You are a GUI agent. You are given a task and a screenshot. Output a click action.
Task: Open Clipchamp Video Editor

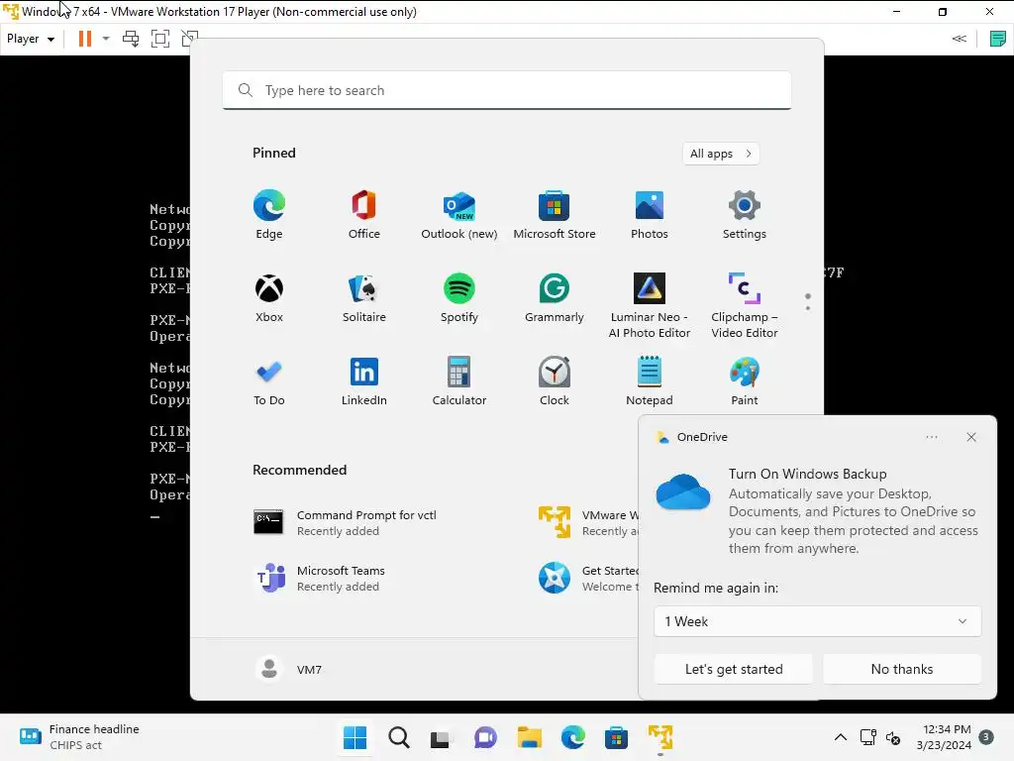point(745,305)
